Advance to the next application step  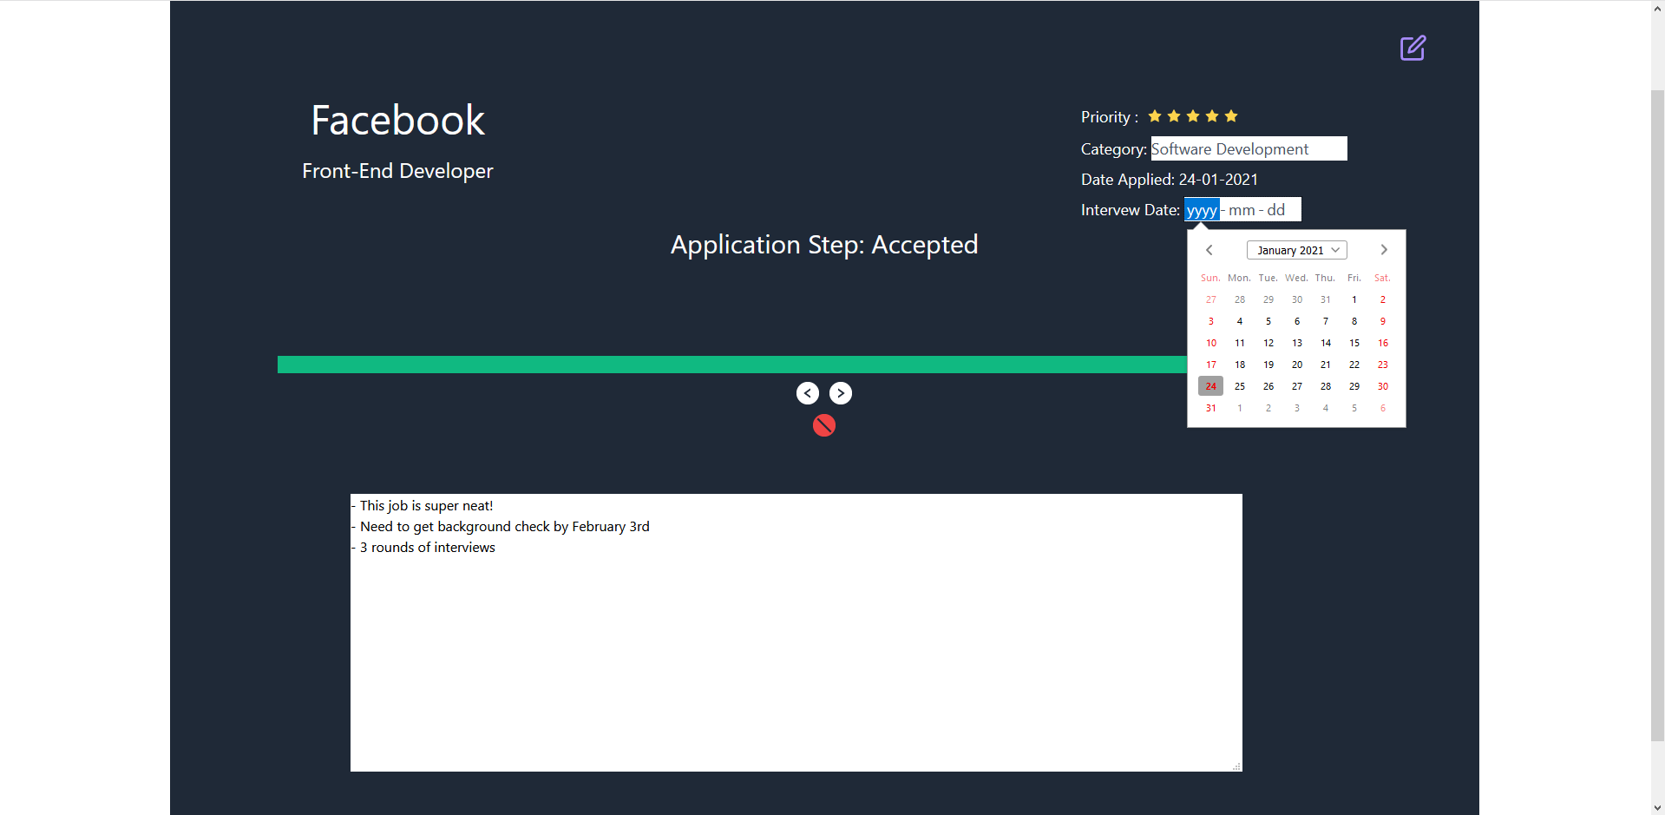841,393
